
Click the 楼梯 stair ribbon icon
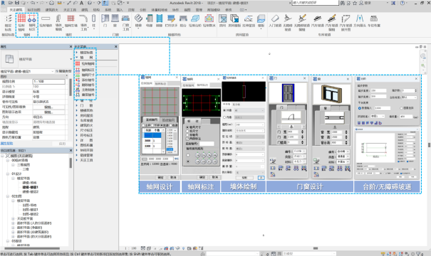click(x=138, y=21)
